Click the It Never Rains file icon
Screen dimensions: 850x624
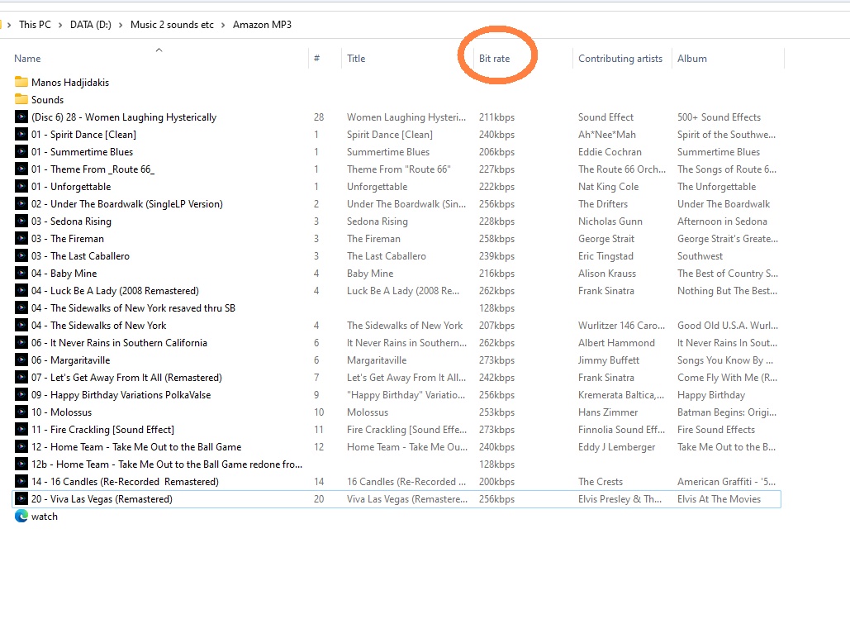coord(21,342)
